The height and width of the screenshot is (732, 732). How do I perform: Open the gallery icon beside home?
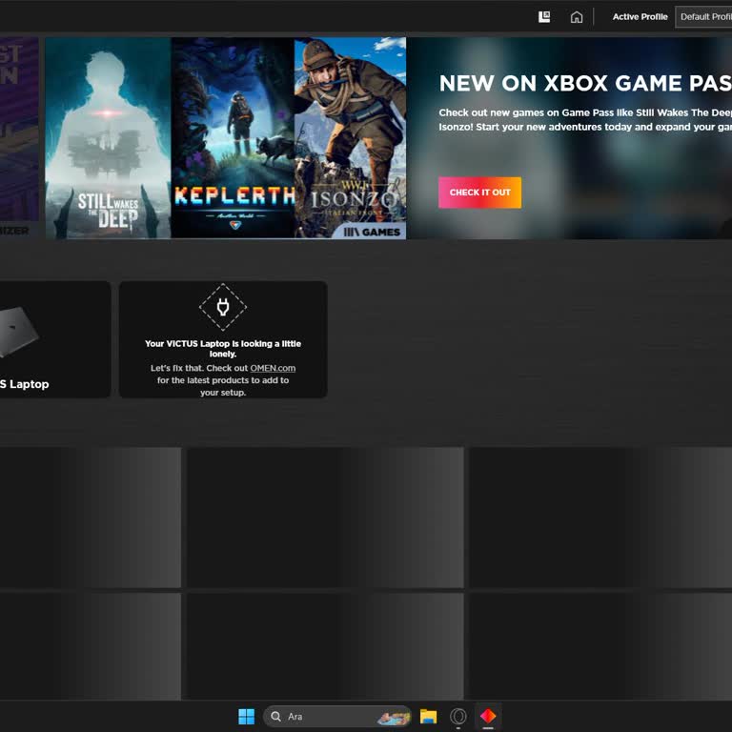pyautogui.click(x=544, y=17)
